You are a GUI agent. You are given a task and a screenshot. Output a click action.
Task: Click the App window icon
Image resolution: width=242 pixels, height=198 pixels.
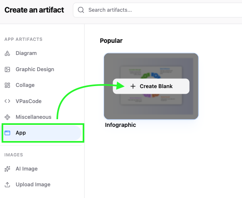point(7,133)
